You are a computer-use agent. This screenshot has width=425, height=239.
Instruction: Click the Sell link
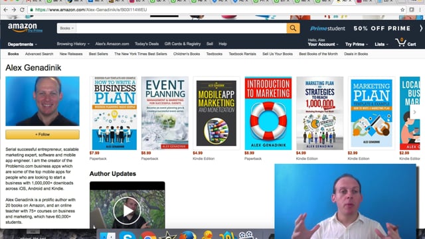pyautogui.click(x=210, y=44)
